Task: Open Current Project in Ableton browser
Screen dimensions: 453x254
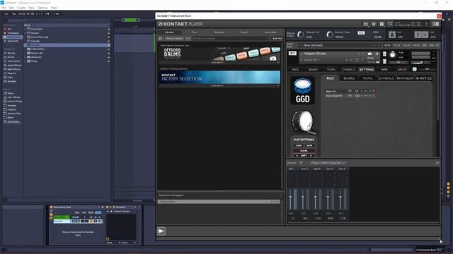Action: point(14,102)
